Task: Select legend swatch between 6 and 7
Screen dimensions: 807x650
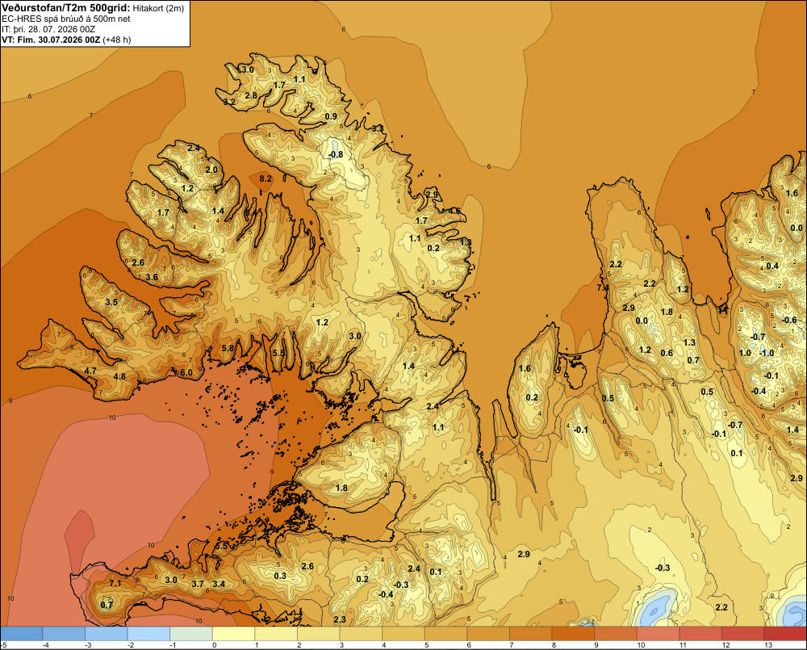Action: coord(488,634)
